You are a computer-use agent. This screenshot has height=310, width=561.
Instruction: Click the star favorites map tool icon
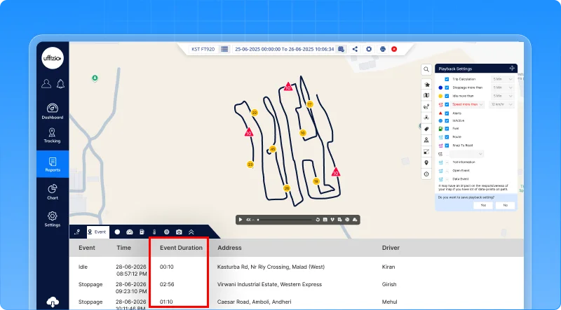(426, 85)
